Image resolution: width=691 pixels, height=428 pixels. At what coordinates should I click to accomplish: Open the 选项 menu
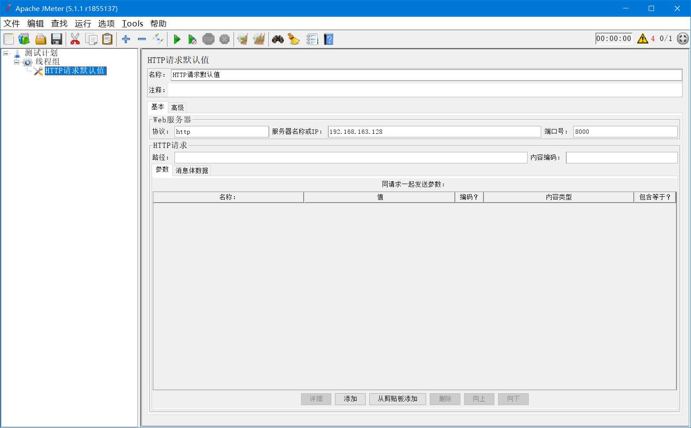coord(106,23)
